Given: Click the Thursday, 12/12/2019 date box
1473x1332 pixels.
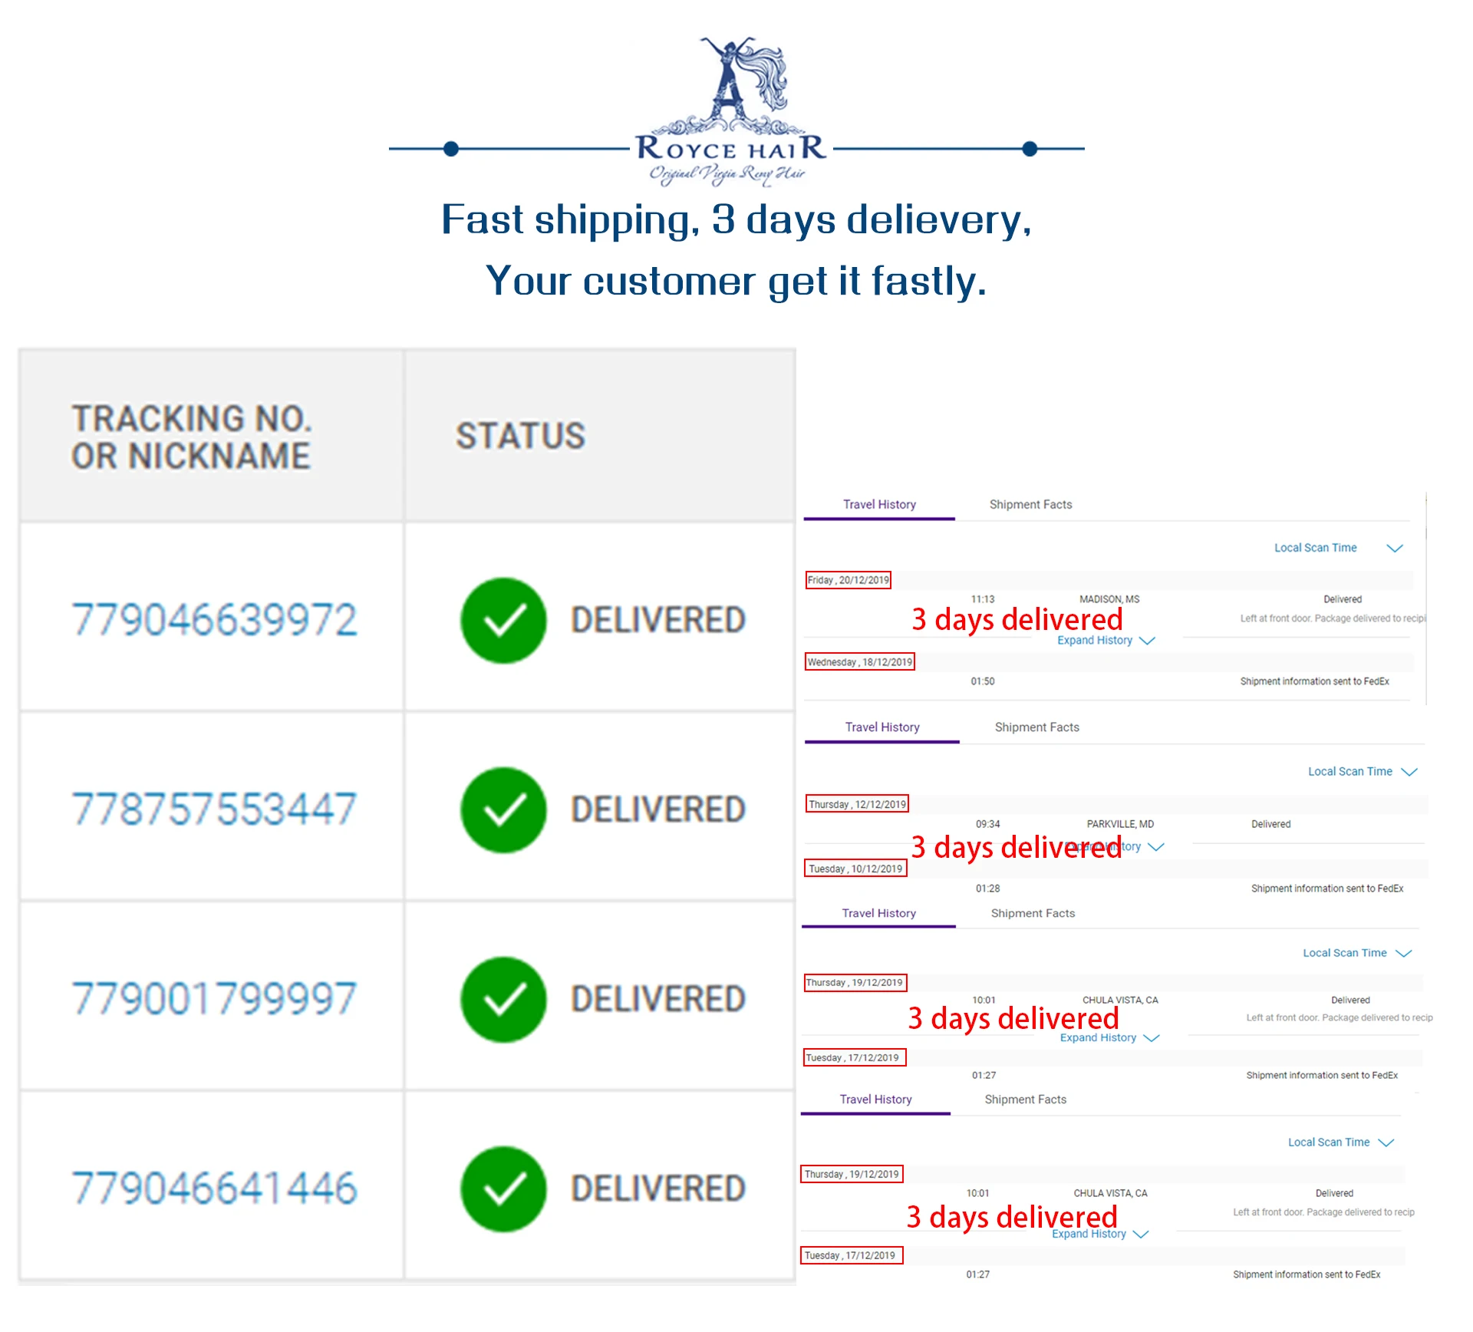Looking at the screenshot, I should pos(857,804).
